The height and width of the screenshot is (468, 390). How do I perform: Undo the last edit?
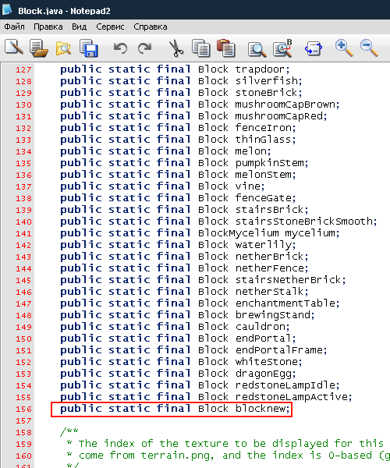pos(120,48)
